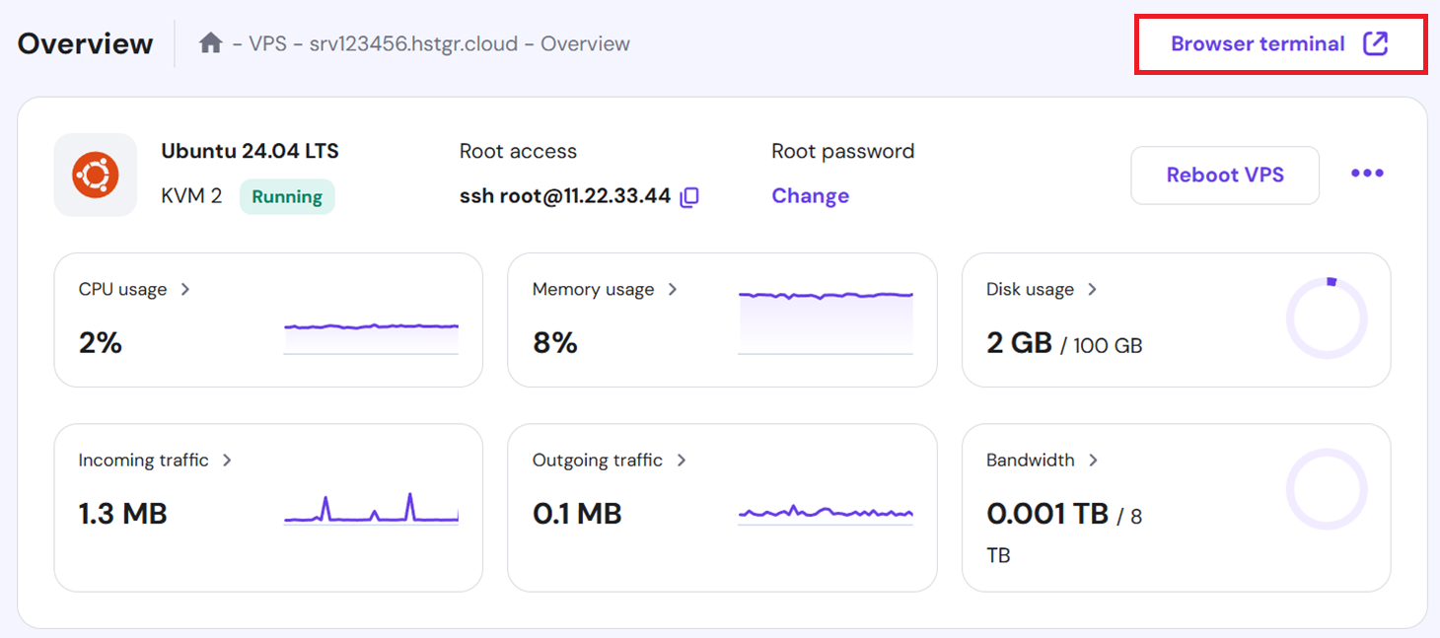Viewport: 1440px width, 638px height.
Task: Click the Incoming traffic spike graph
Action: pyautogui.click(x=371, y=508)
